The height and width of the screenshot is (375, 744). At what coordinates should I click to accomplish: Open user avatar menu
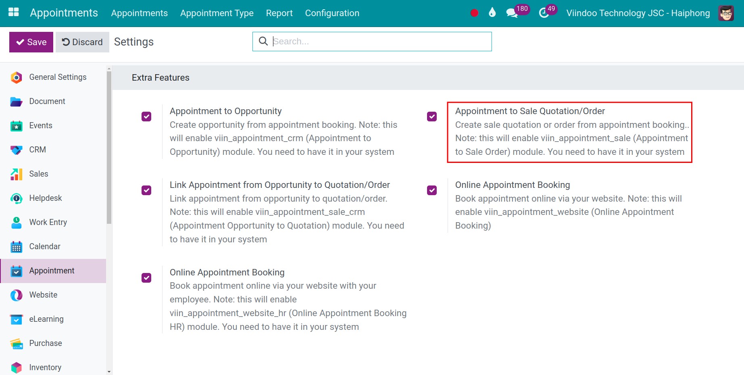(x=726, y=13)
